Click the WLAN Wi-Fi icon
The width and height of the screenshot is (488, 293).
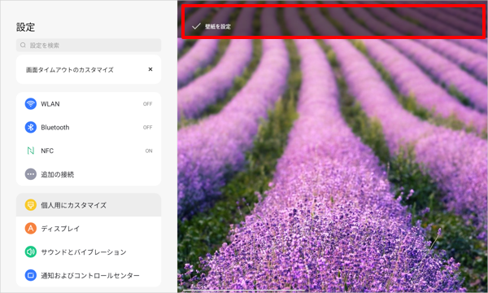tap(31, 103)
